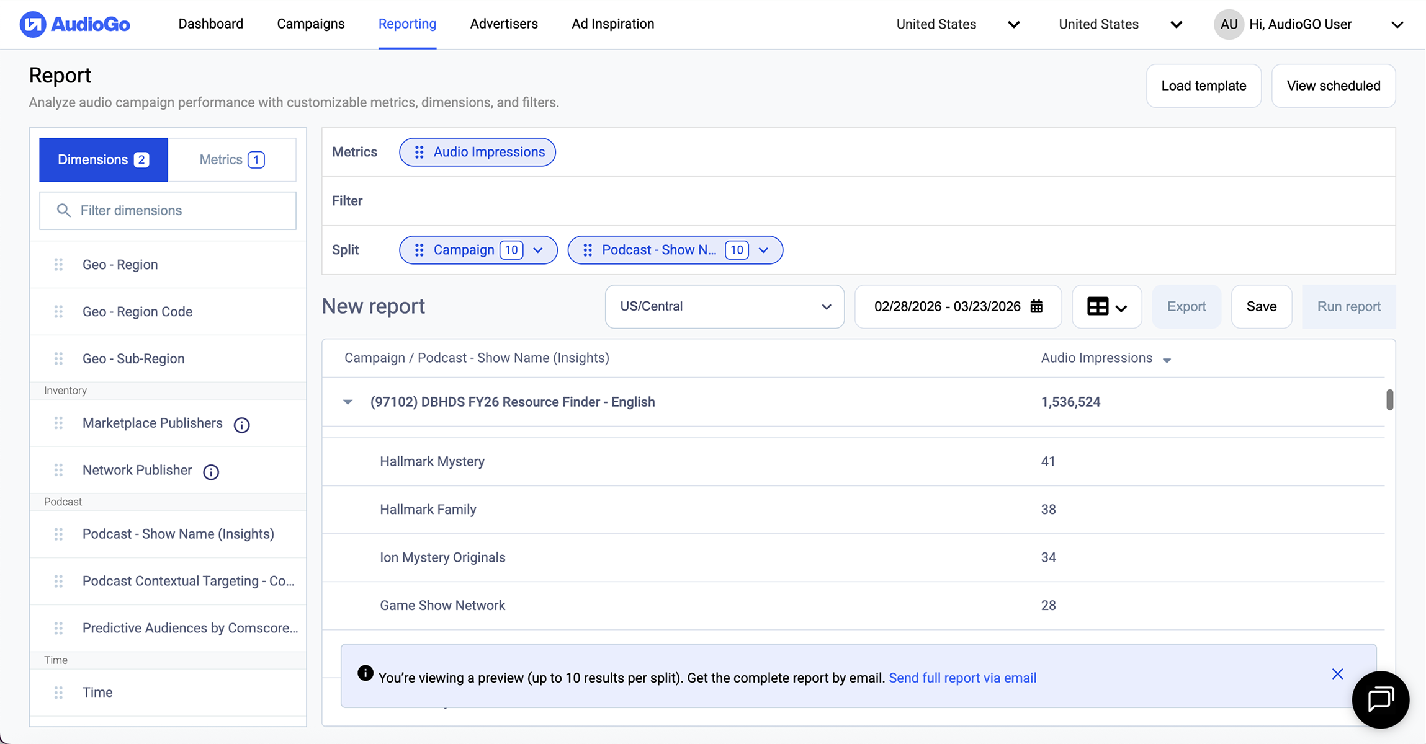Click the AU user avatar
This screenshot has height=744, width=1426.
tap(1229, 24)
